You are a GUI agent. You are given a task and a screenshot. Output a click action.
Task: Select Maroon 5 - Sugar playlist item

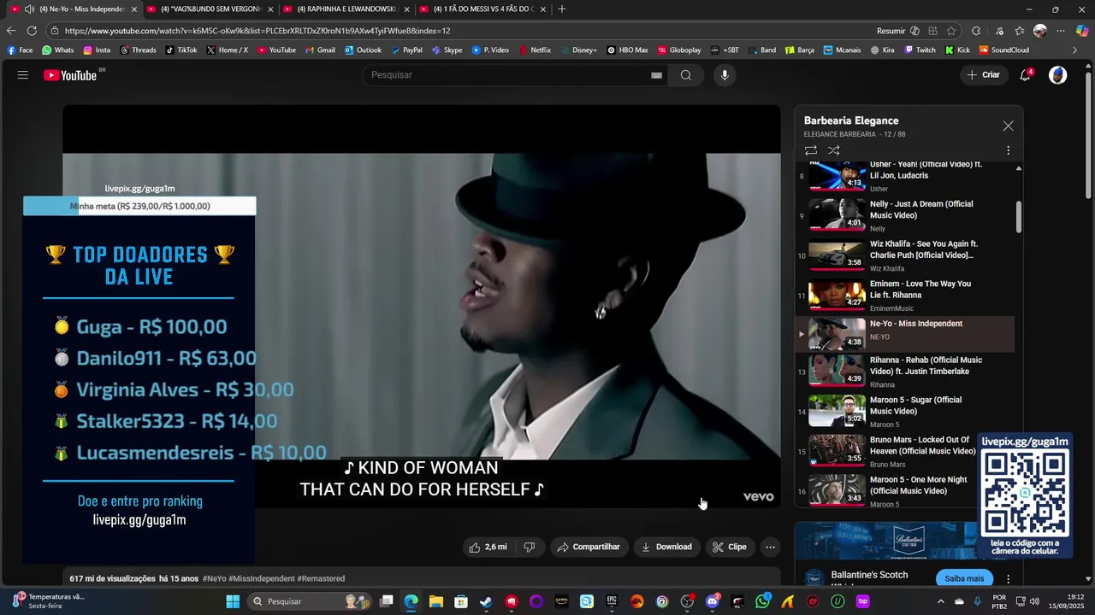(905, 412)
